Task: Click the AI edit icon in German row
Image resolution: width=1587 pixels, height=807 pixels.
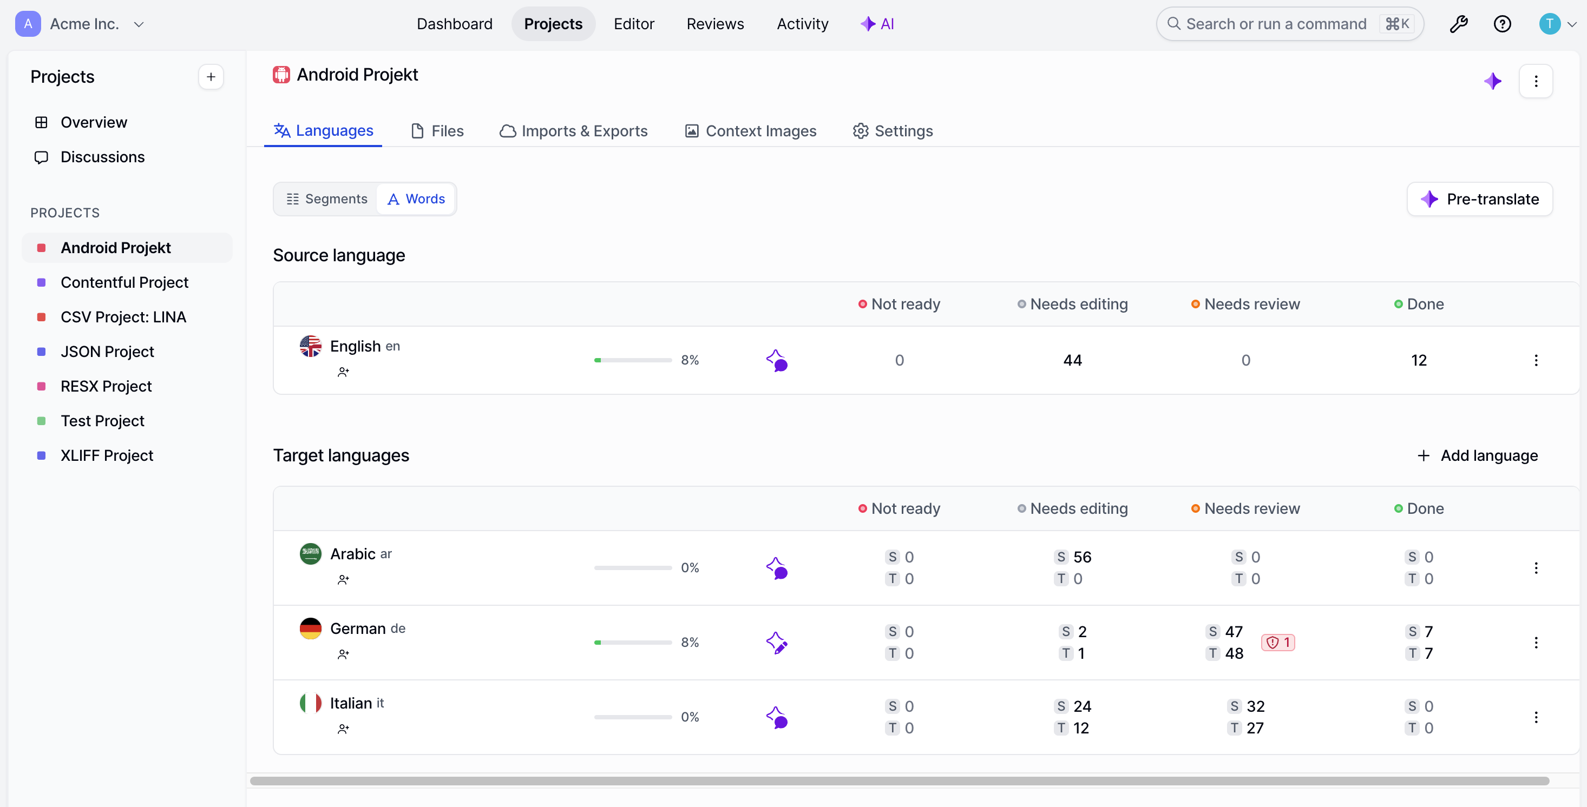Action: (777, 642)
